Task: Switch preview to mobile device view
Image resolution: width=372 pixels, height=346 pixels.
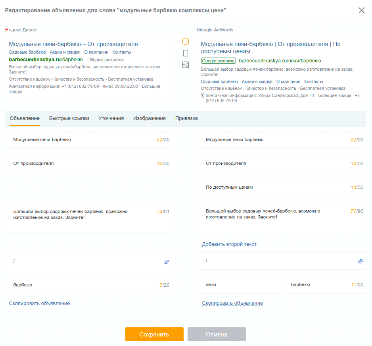Action: pos(186,53)
